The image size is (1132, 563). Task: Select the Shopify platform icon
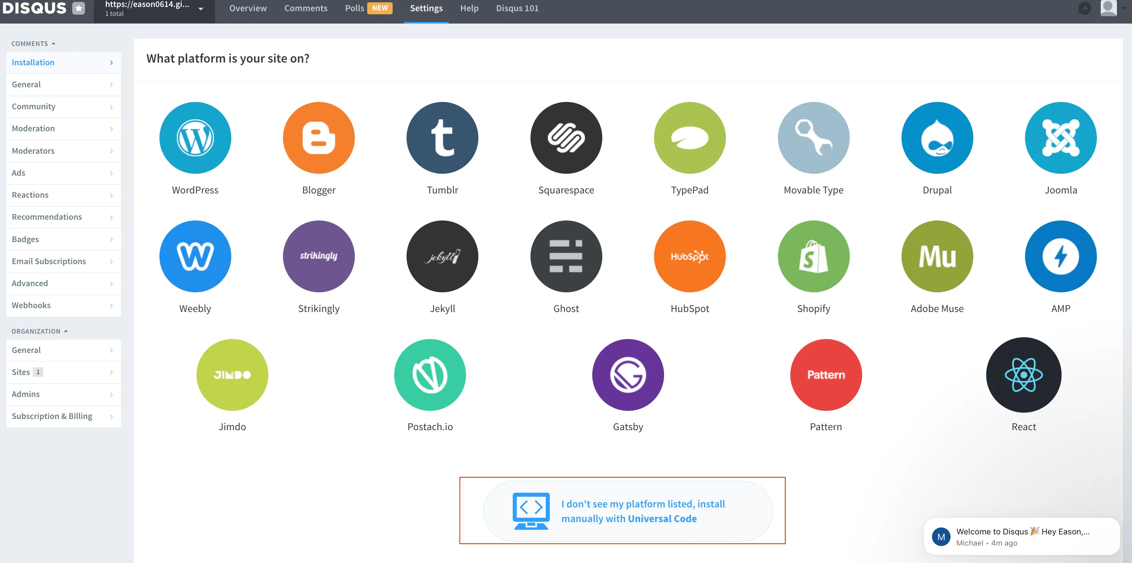813,256
